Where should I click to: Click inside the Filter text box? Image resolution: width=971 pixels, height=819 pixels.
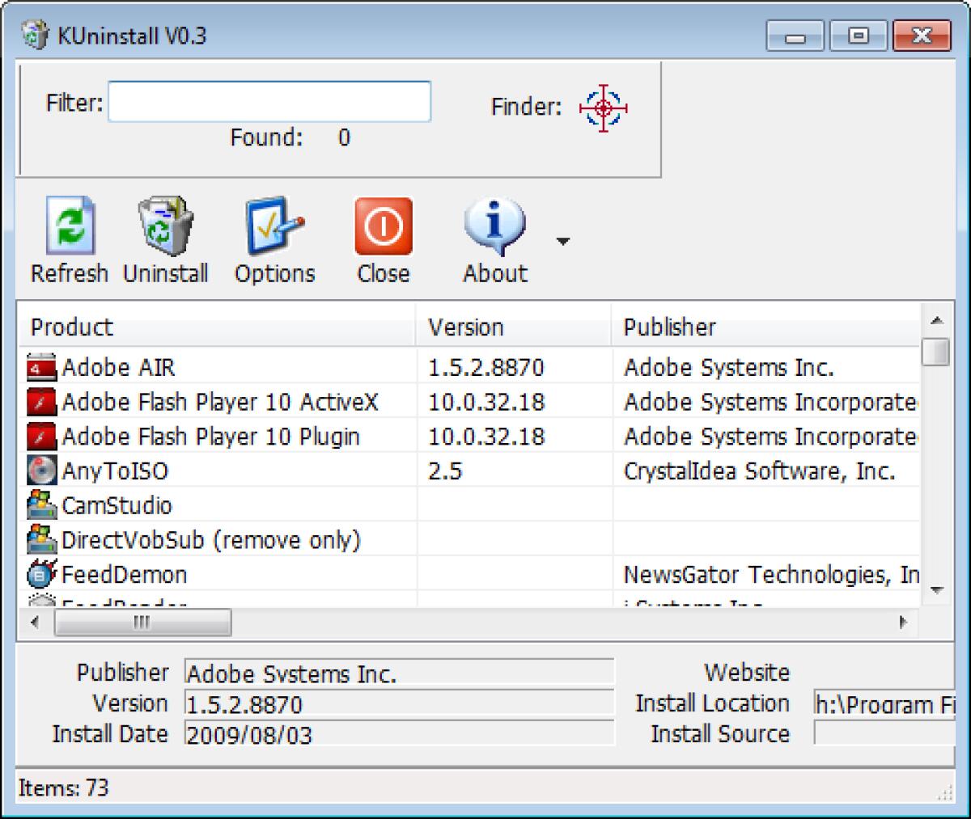(269, 102)
